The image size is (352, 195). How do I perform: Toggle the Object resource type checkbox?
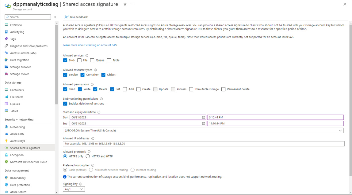[103, 75]
